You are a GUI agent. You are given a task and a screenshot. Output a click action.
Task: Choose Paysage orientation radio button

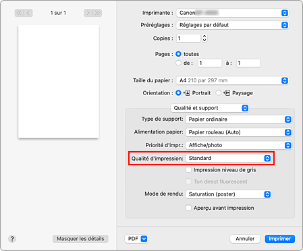click(x=218, y=93)
